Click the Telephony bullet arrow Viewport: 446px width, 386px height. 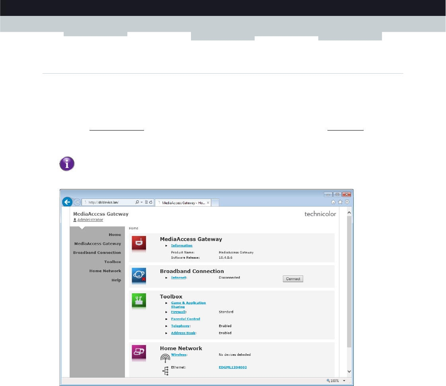tap(166, 326)
